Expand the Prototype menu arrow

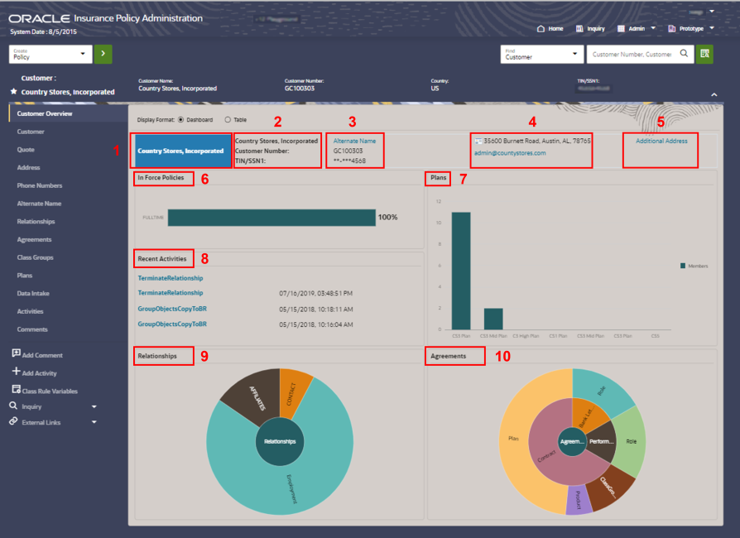click(712, 28)
